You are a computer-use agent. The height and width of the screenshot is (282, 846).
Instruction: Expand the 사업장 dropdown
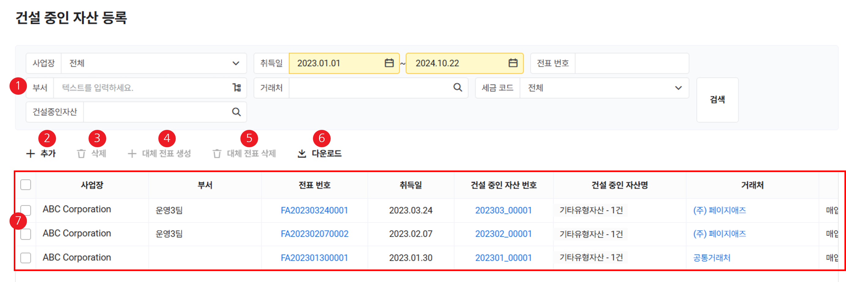pyautogui.click(x=235, y=63)
